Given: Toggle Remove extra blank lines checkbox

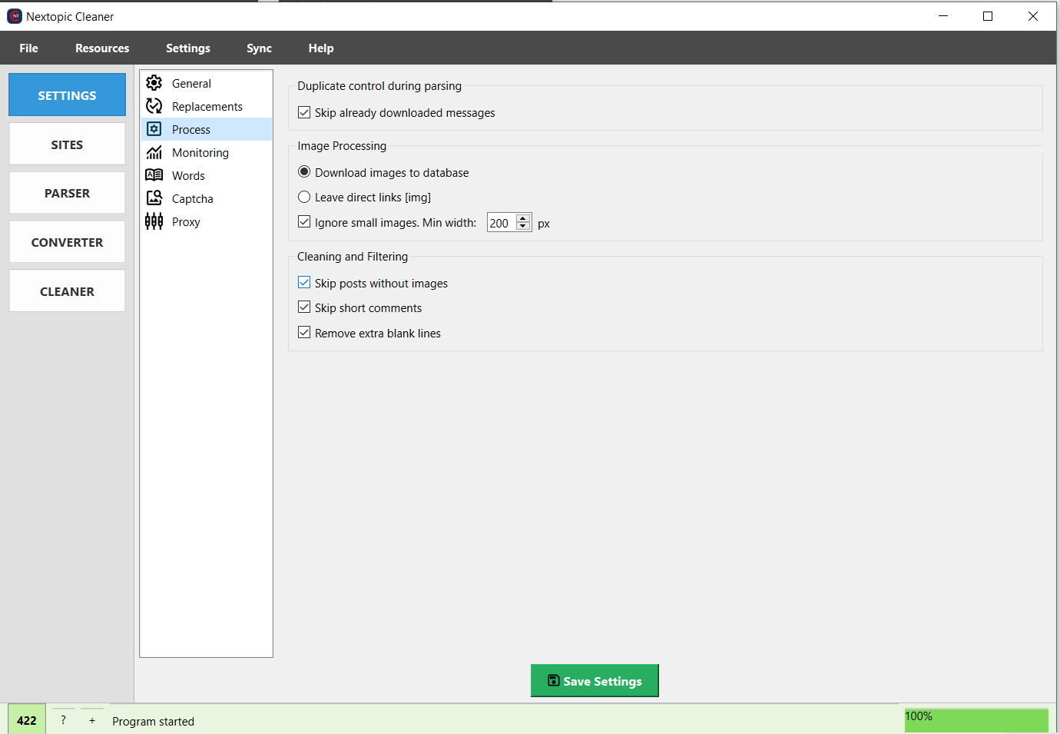Looking at the screenshot, I should coord(304,333).
